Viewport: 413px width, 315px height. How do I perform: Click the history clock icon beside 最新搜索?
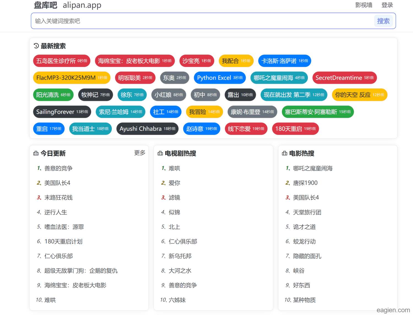[x=36, y=46]
